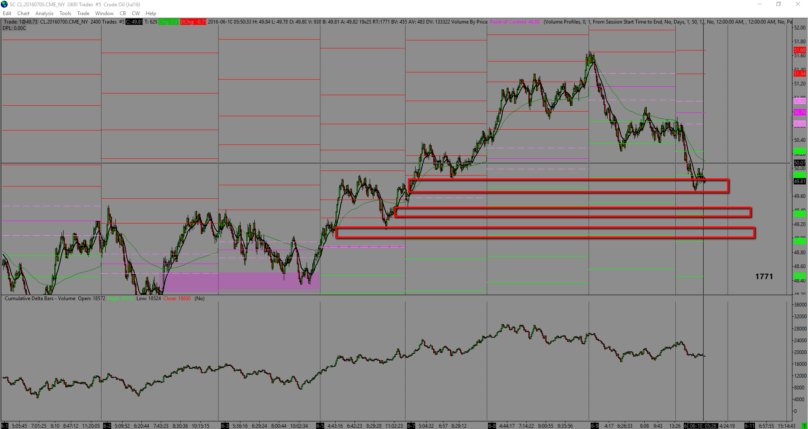Click the red 'Close: 18600' delta value
This screenshot has width=808, height=429.
tap(177, 298)
